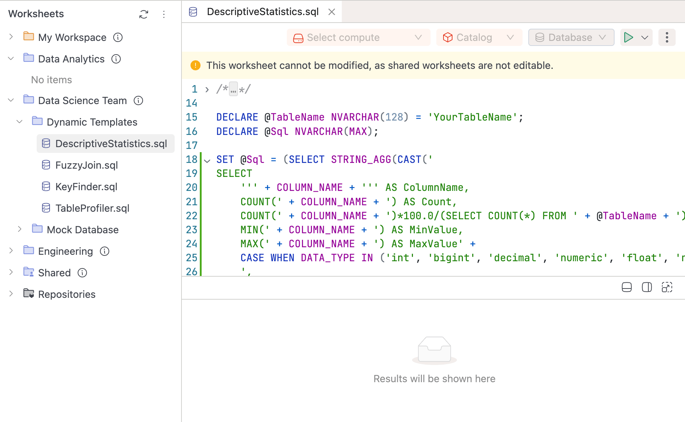Show info for Data Analytics folder
The height and width of the screenshot is (422, 685).
point(116,59)
